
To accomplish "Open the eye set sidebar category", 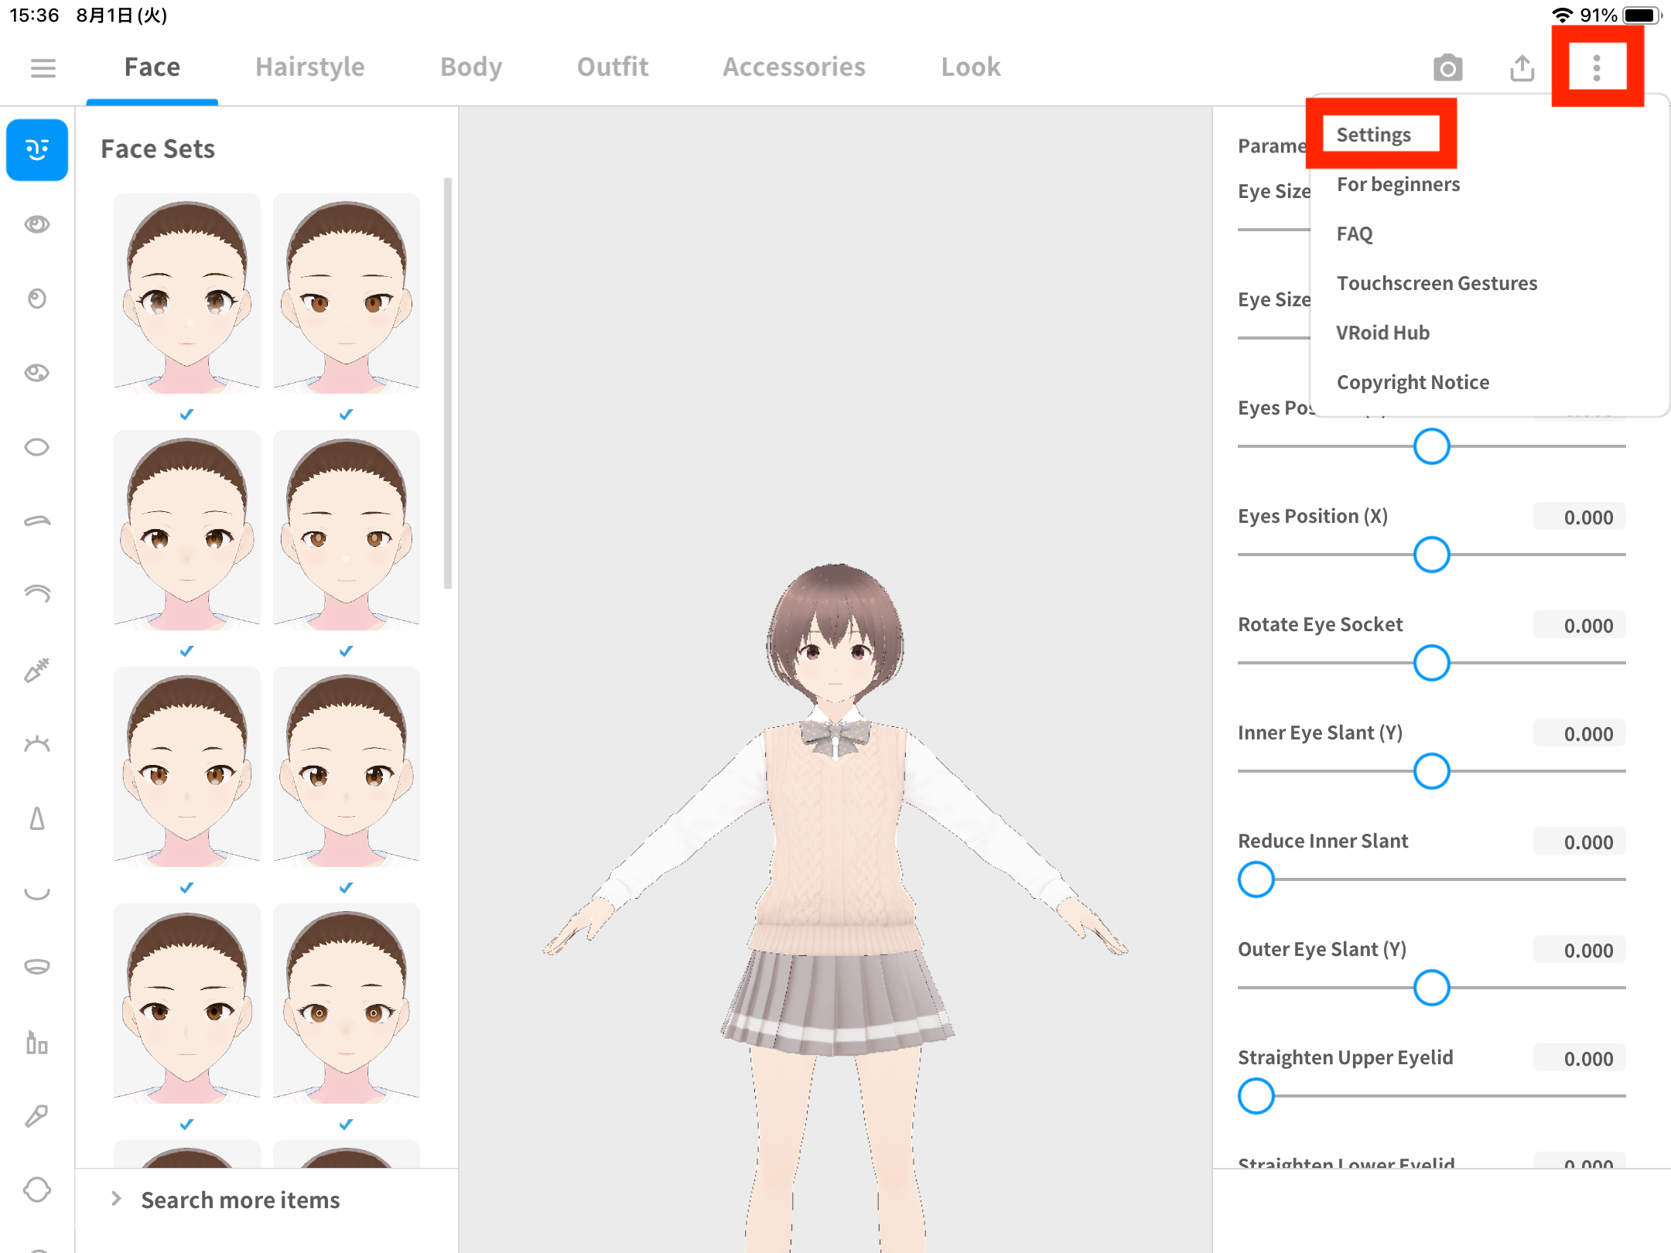I will (37, 224).
